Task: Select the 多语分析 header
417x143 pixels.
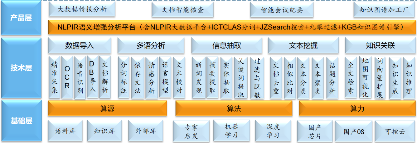Action: coord(151,46)
